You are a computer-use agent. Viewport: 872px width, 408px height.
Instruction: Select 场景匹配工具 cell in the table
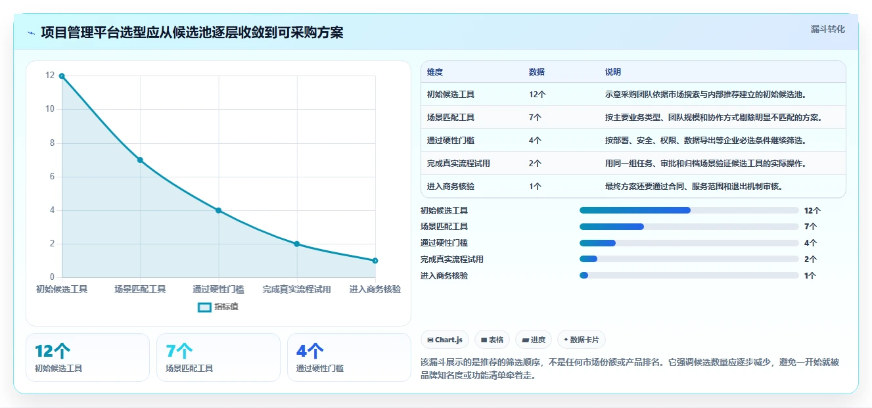(451, 118)
